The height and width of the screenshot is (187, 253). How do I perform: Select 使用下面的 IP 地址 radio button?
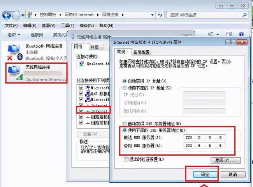(x=125, y=88)
